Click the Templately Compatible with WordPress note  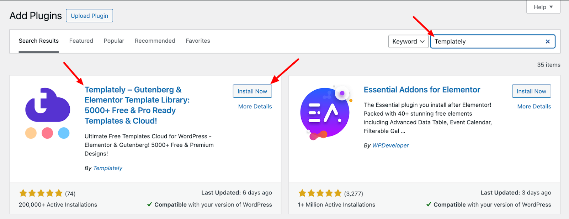click(209, 205)
